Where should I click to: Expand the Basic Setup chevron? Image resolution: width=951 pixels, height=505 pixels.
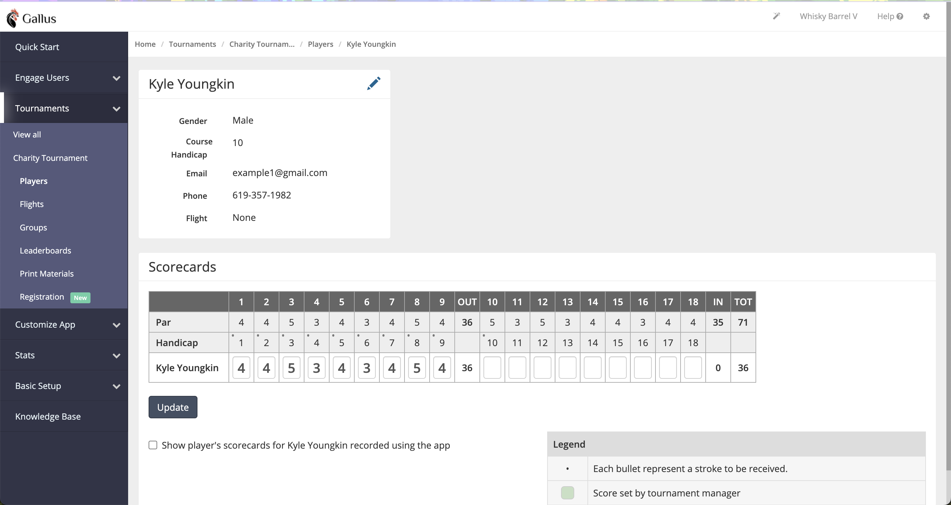pos(117,386)
